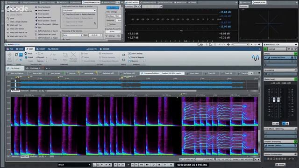Image resolution: width=299 pixels, height=168 pixels.
Task: Open the Phasescope meter tab
Action: 259,2
